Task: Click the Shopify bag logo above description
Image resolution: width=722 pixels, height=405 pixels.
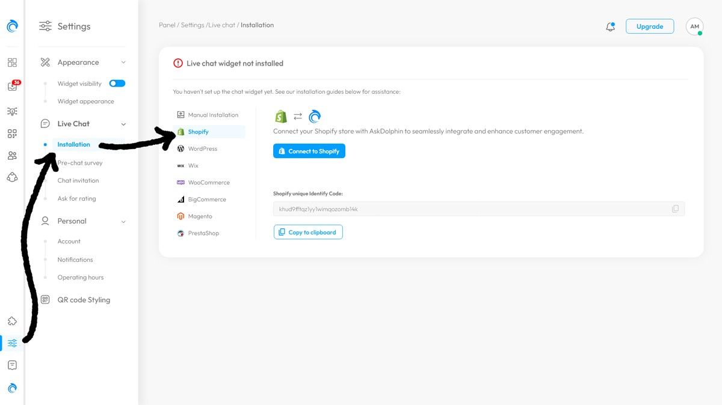Action: 280,116
